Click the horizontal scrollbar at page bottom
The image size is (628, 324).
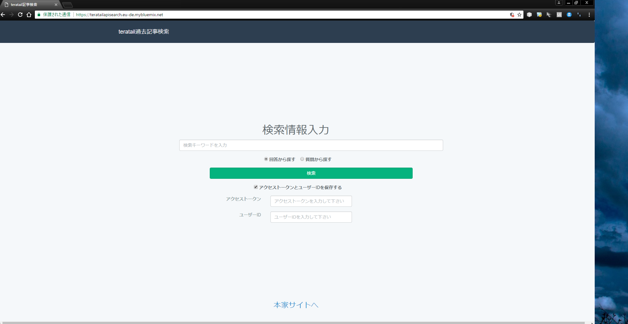coord(293,323)
